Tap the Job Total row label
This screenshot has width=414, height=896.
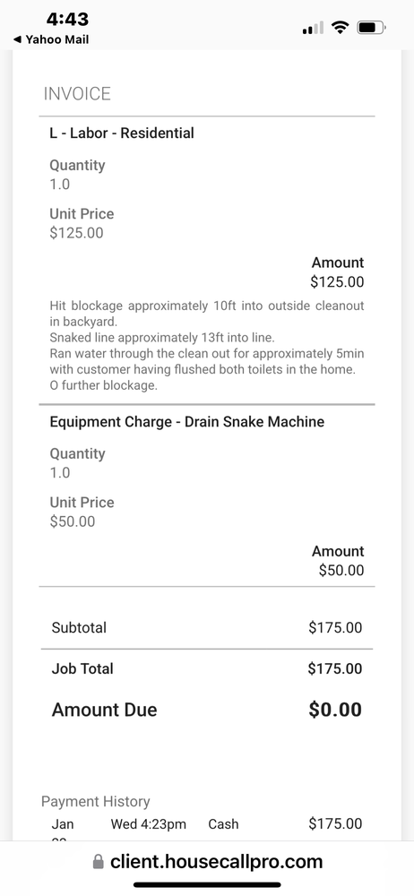tap(82, 668)
